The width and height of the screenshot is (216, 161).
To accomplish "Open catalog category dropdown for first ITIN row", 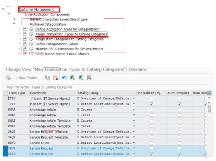I will click(x=134, y=98).
